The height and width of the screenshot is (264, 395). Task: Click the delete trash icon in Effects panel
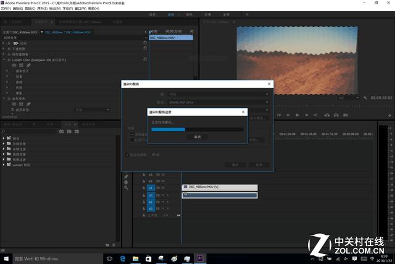(x=114, y=245)
